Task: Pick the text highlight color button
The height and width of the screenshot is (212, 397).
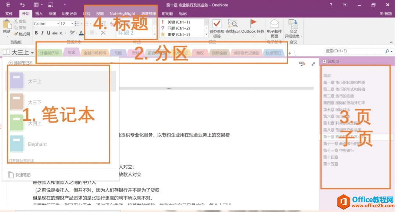Action: [72, 33]
